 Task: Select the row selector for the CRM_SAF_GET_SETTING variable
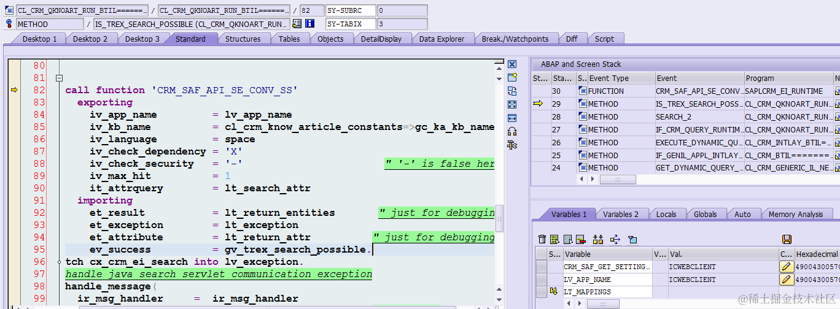(541, 267)
